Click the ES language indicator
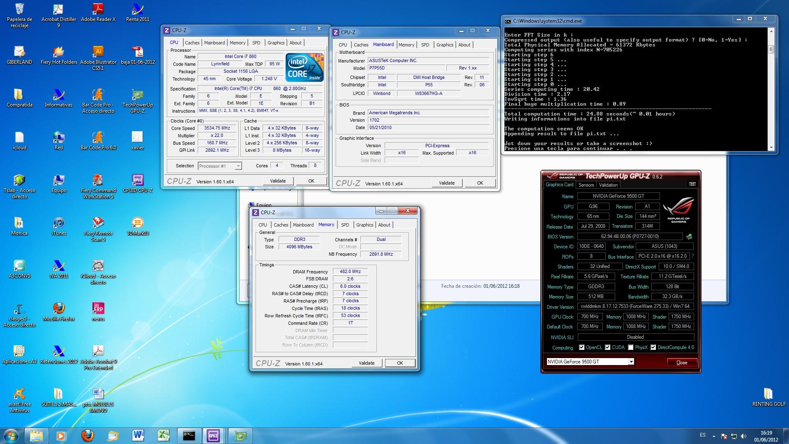Image resolution: width=789 pixels, height=444 pixels. 703,435
